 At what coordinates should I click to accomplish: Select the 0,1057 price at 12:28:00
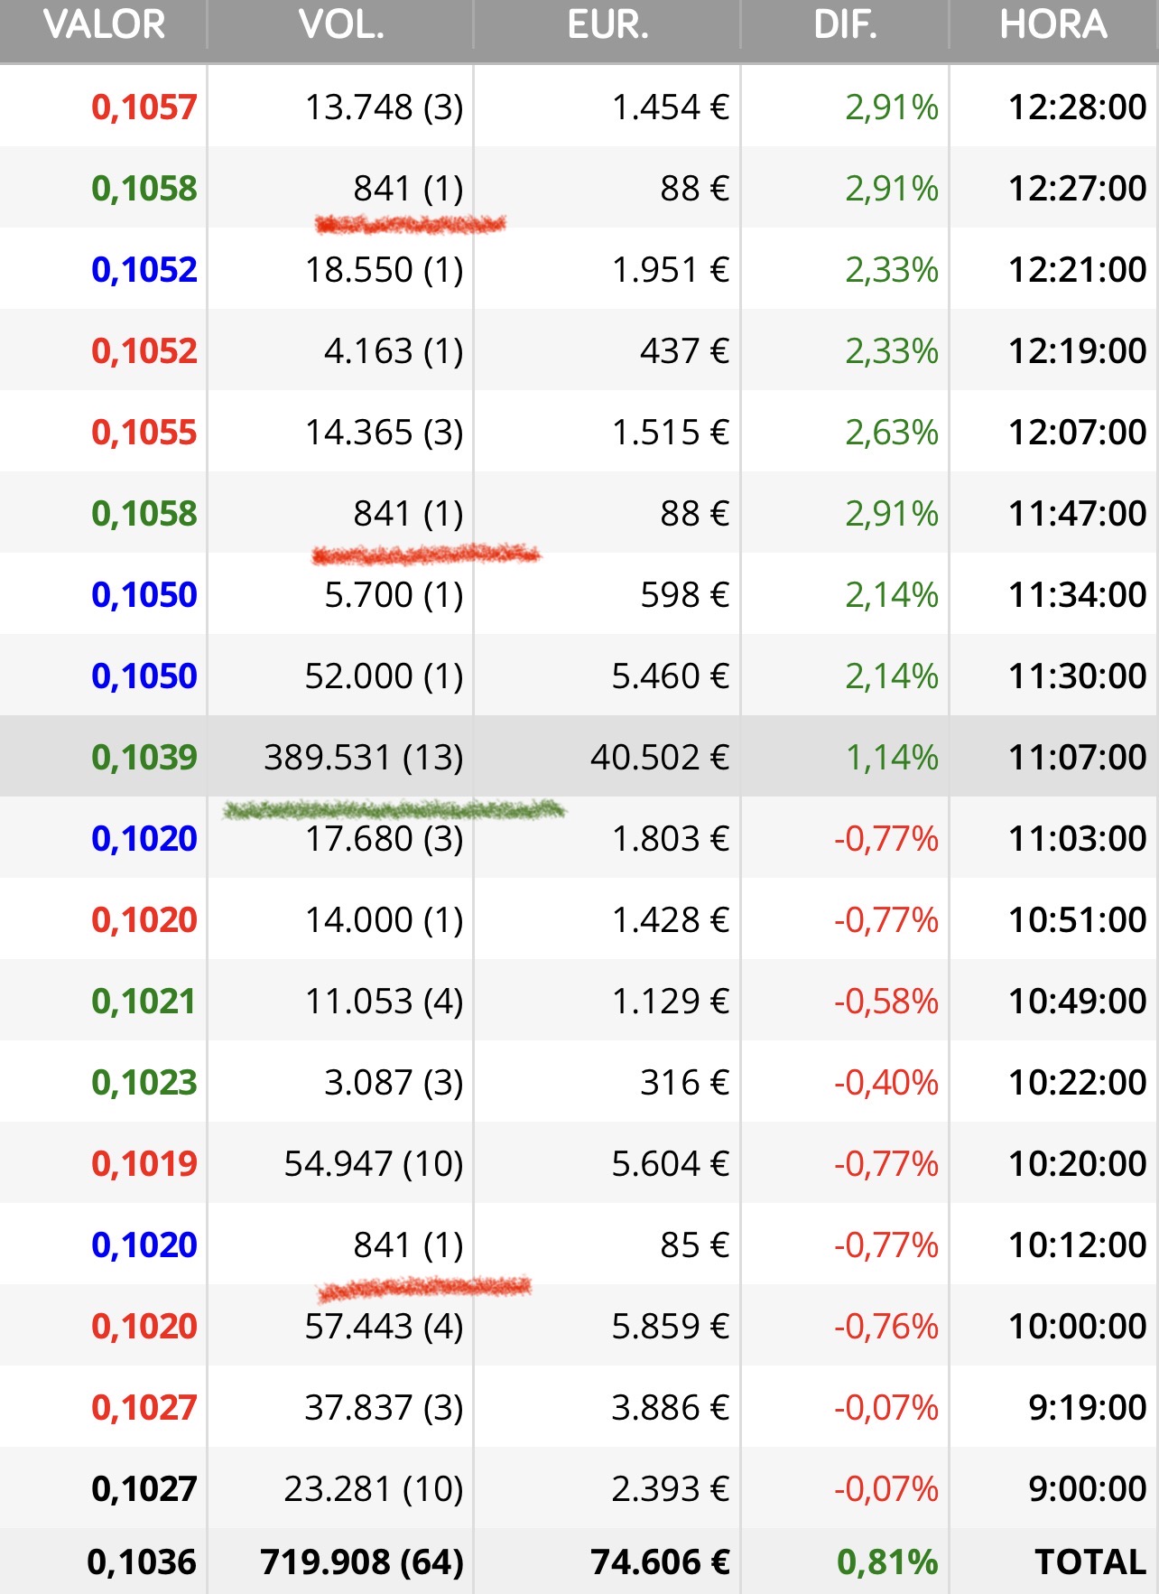(x=144, y=107)
